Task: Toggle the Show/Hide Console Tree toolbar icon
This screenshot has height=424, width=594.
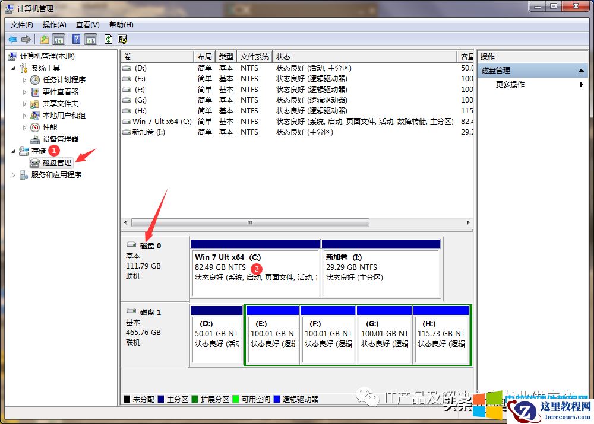Action: 58,39
